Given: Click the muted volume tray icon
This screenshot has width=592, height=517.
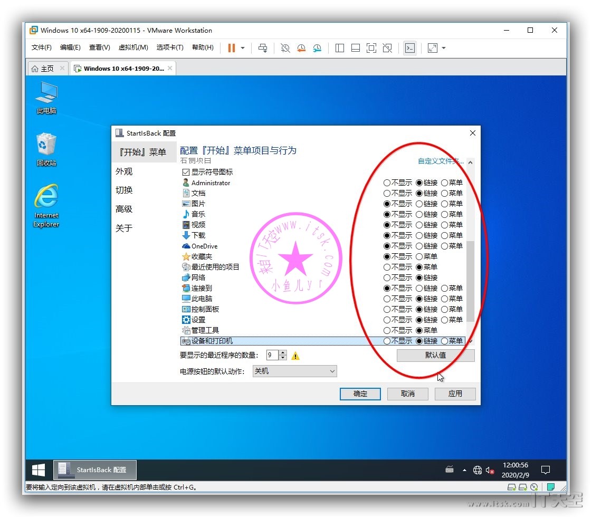Looking at the screenshot, I should (x=490, y=470).
